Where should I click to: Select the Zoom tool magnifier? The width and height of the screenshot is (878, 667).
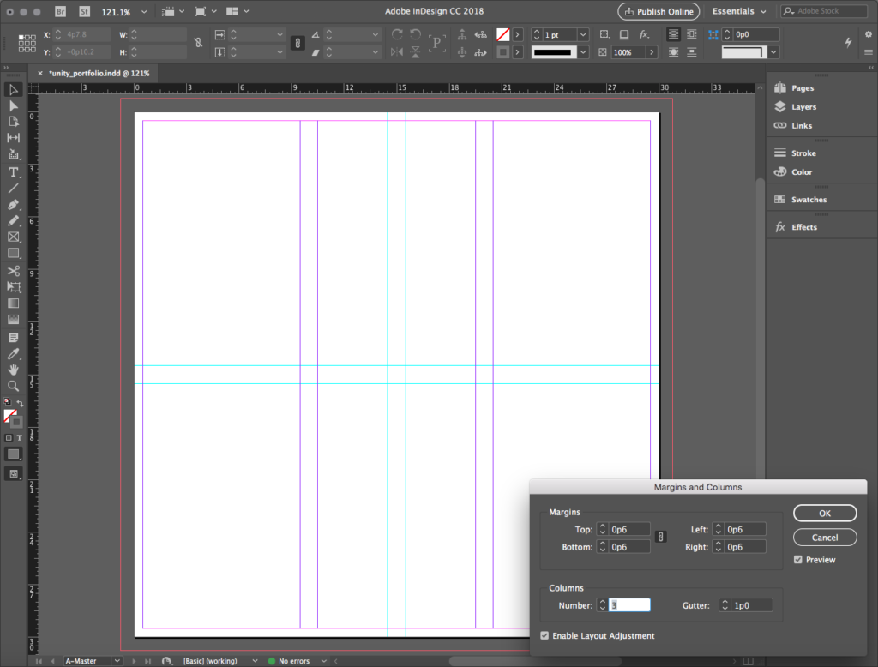(14, 386)
